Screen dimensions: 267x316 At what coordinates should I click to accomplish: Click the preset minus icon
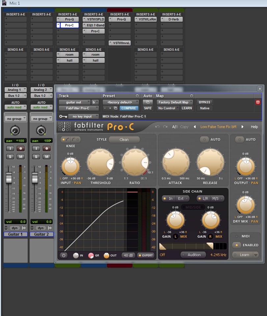pos(105,108)
